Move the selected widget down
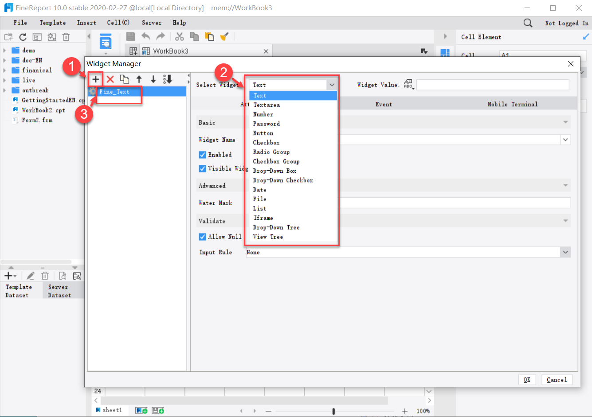592x417 pixels. (153, 79)
